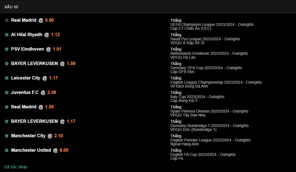
Task: Click the green check icon beside Al Hilal Riyadh
Action: coord(7,35)
